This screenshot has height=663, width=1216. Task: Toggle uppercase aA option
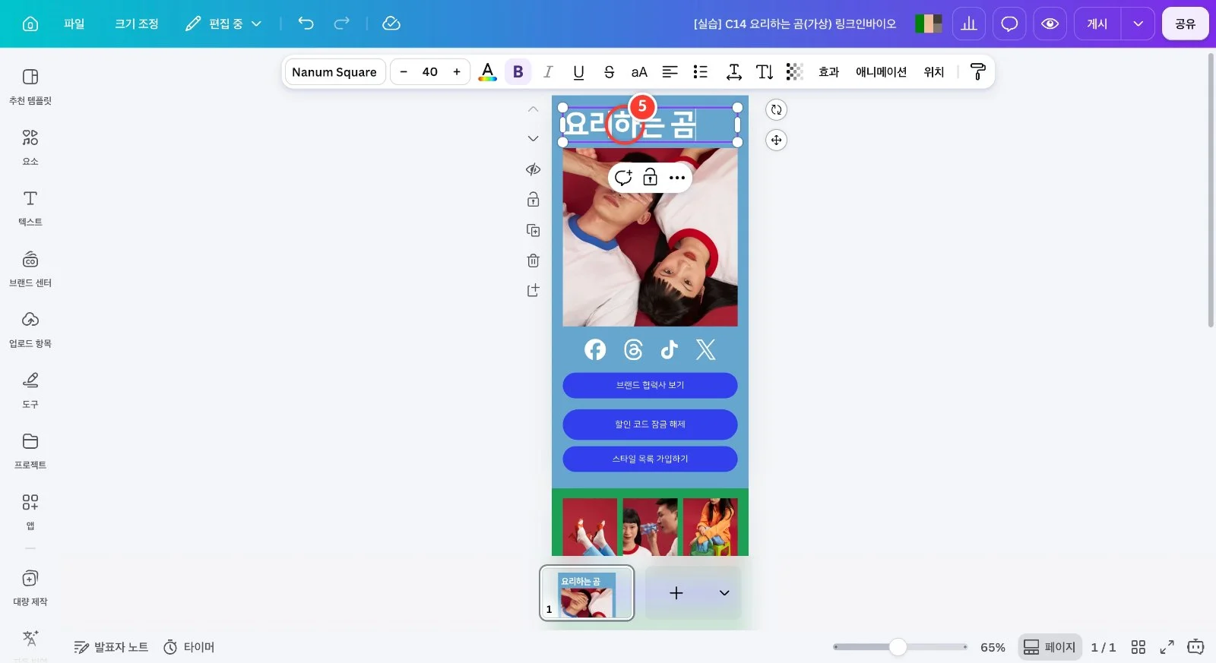click(x=639, y=72)
